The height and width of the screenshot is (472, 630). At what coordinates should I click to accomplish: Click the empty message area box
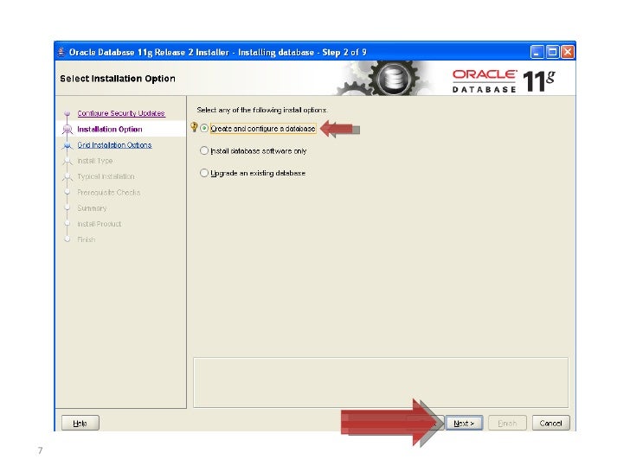point(381,382)
